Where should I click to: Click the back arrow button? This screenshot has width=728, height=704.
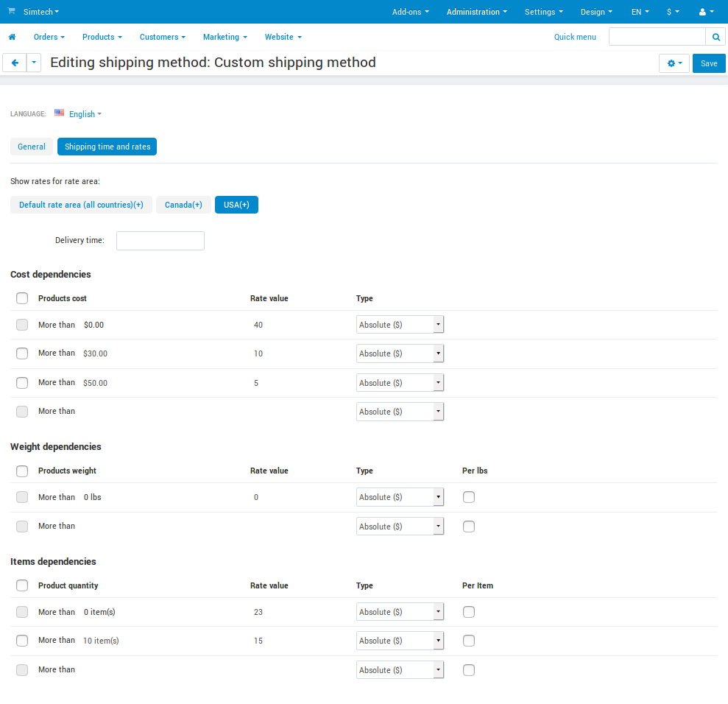pyautogui.click(x=15, y=63)
